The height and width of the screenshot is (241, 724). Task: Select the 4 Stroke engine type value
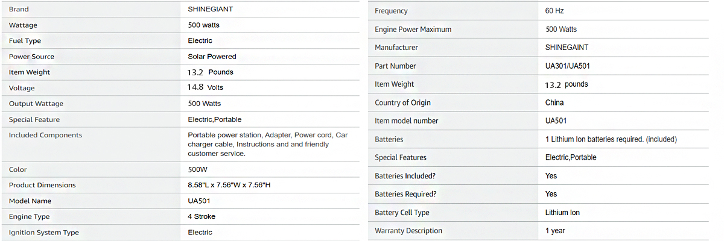[202, 216]
